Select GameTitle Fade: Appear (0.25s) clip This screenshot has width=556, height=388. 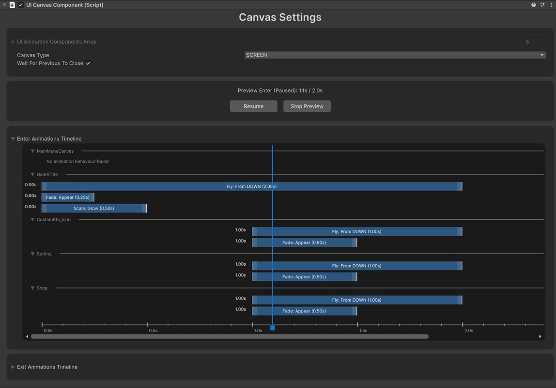68,197
